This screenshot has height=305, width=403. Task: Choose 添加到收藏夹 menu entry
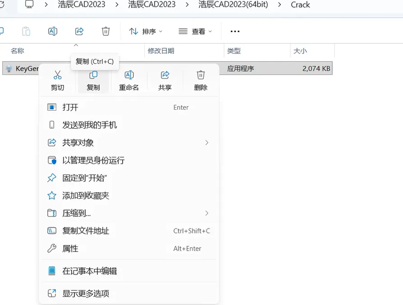129,196
